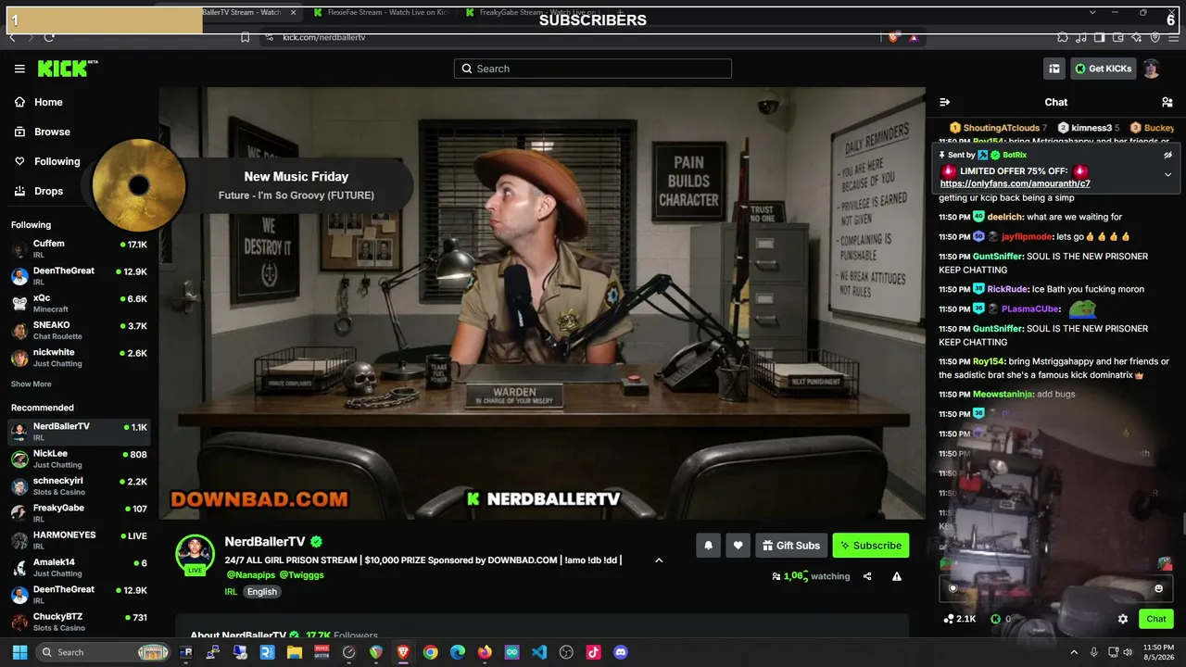The width and height of the screenshot is (1186, 667).
Task: Open xQc's Minecraft stream
Action: (x=80, y=304)
